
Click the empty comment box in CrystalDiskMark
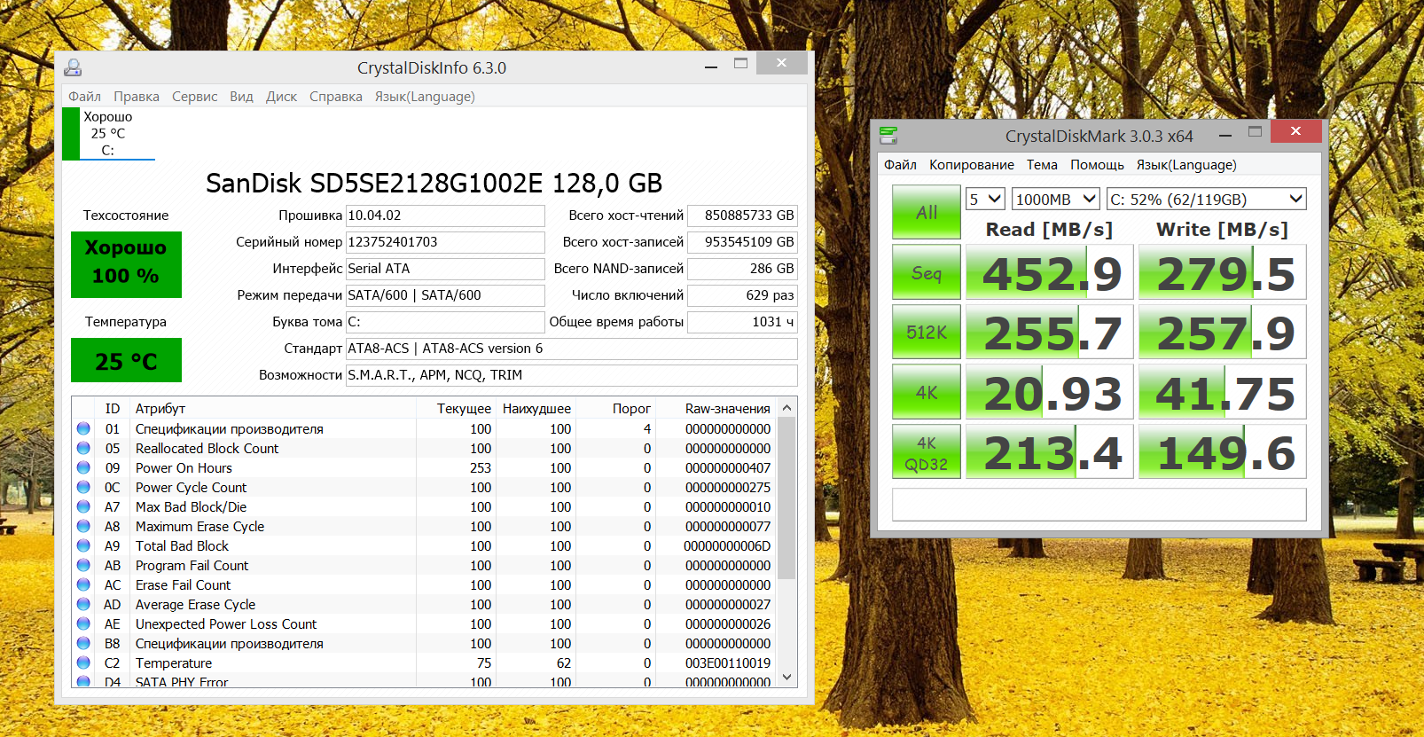(1099, 505)
